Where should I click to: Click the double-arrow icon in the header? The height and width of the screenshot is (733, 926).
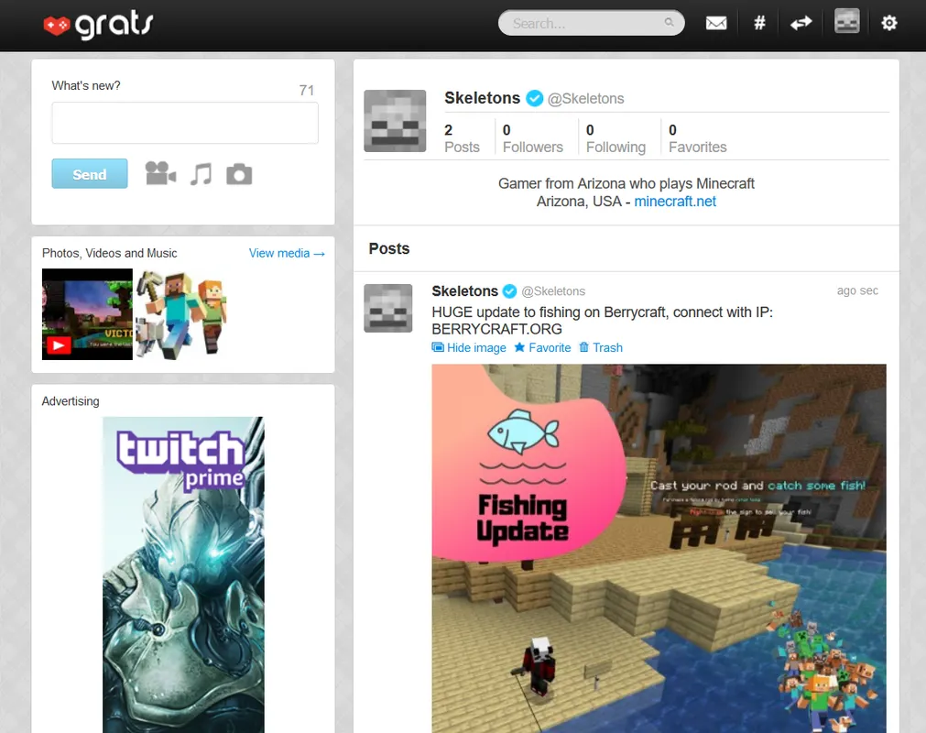pos(801,24)
